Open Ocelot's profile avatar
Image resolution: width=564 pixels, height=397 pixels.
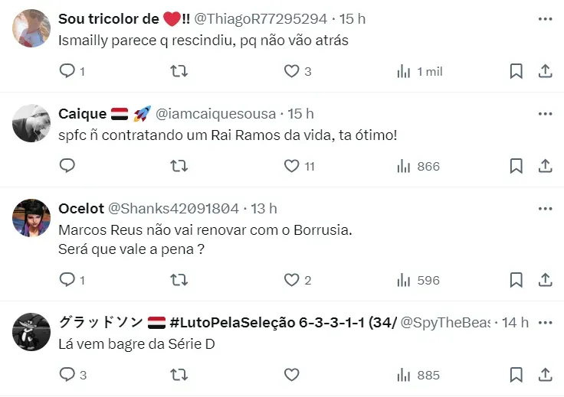point(32,218)
